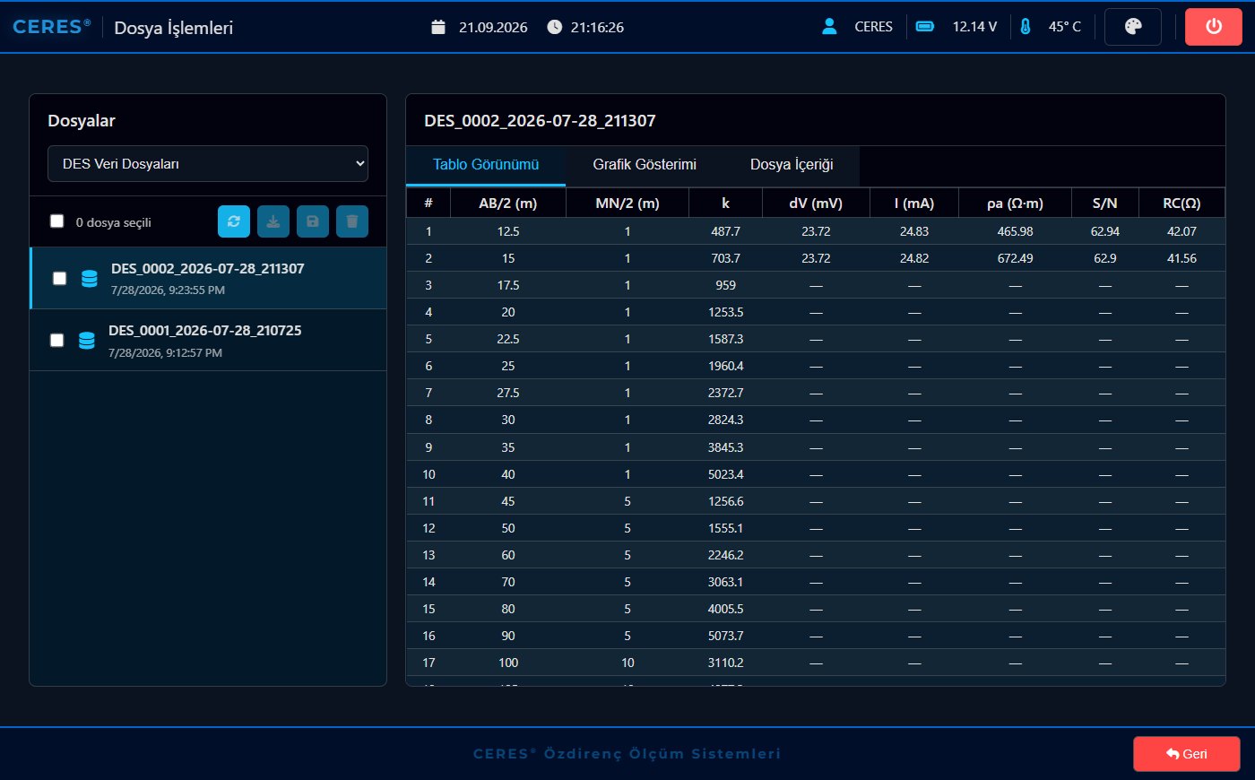Click the battery voltage icon
Viewport: 1255px width, 780px height.
925,27
